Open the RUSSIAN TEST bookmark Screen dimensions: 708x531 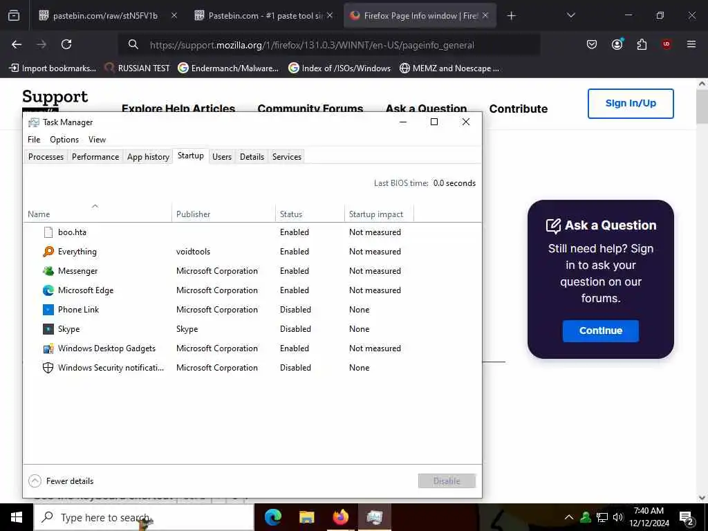click(137, 68)
